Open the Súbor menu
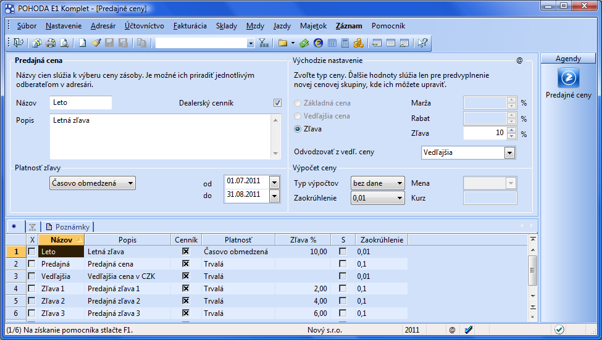The width and height of the screenshot is (602, 340). pos(27,26)
